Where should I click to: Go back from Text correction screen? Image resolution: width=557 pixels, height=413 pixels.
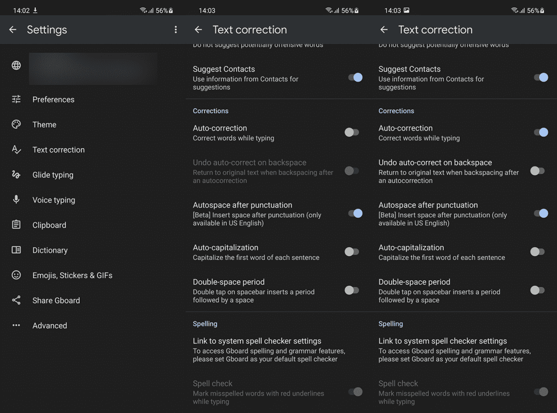(198, 30)
